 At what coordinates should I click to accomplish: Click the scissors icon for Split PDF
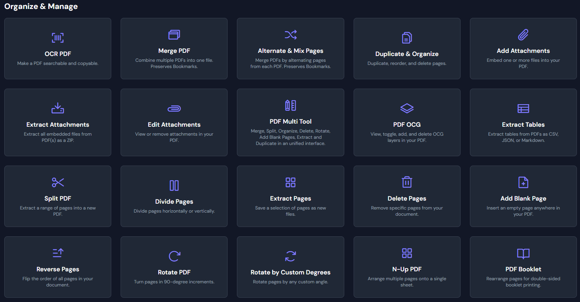pos(58,182)
